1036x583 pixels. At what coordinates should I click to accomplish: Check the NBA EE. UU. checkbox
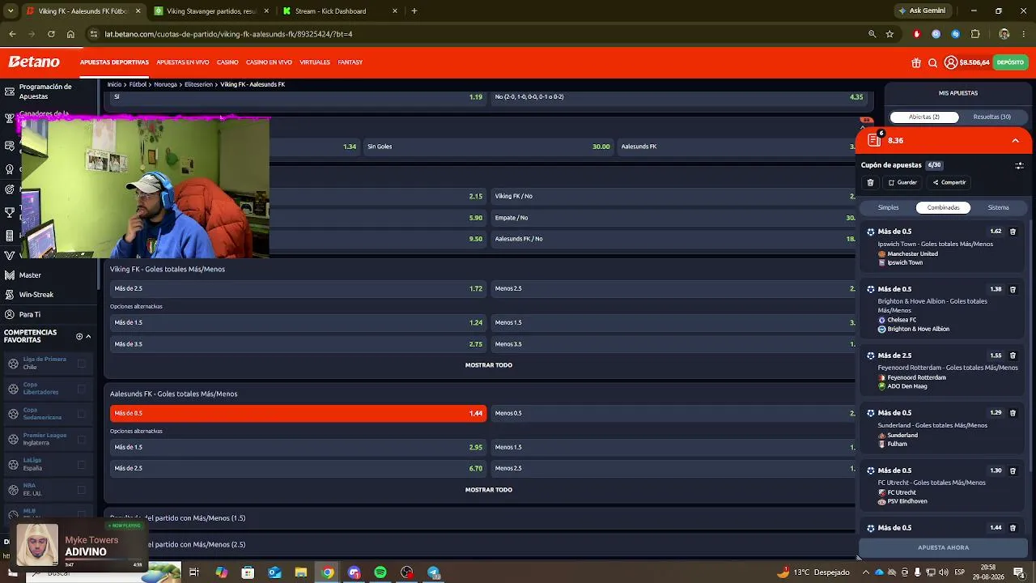pyautogui.click(x=81, y=490)
